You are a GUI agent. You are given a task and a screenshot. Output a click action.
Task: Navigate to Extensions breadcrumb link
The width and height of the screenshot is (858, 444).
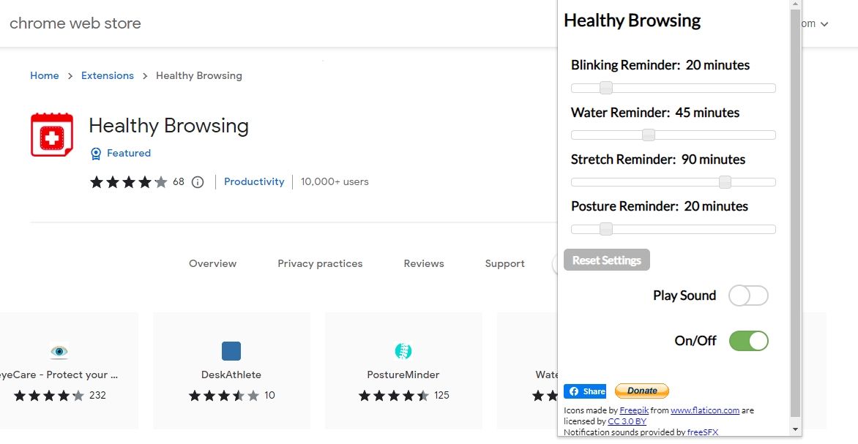click(108, 75)
